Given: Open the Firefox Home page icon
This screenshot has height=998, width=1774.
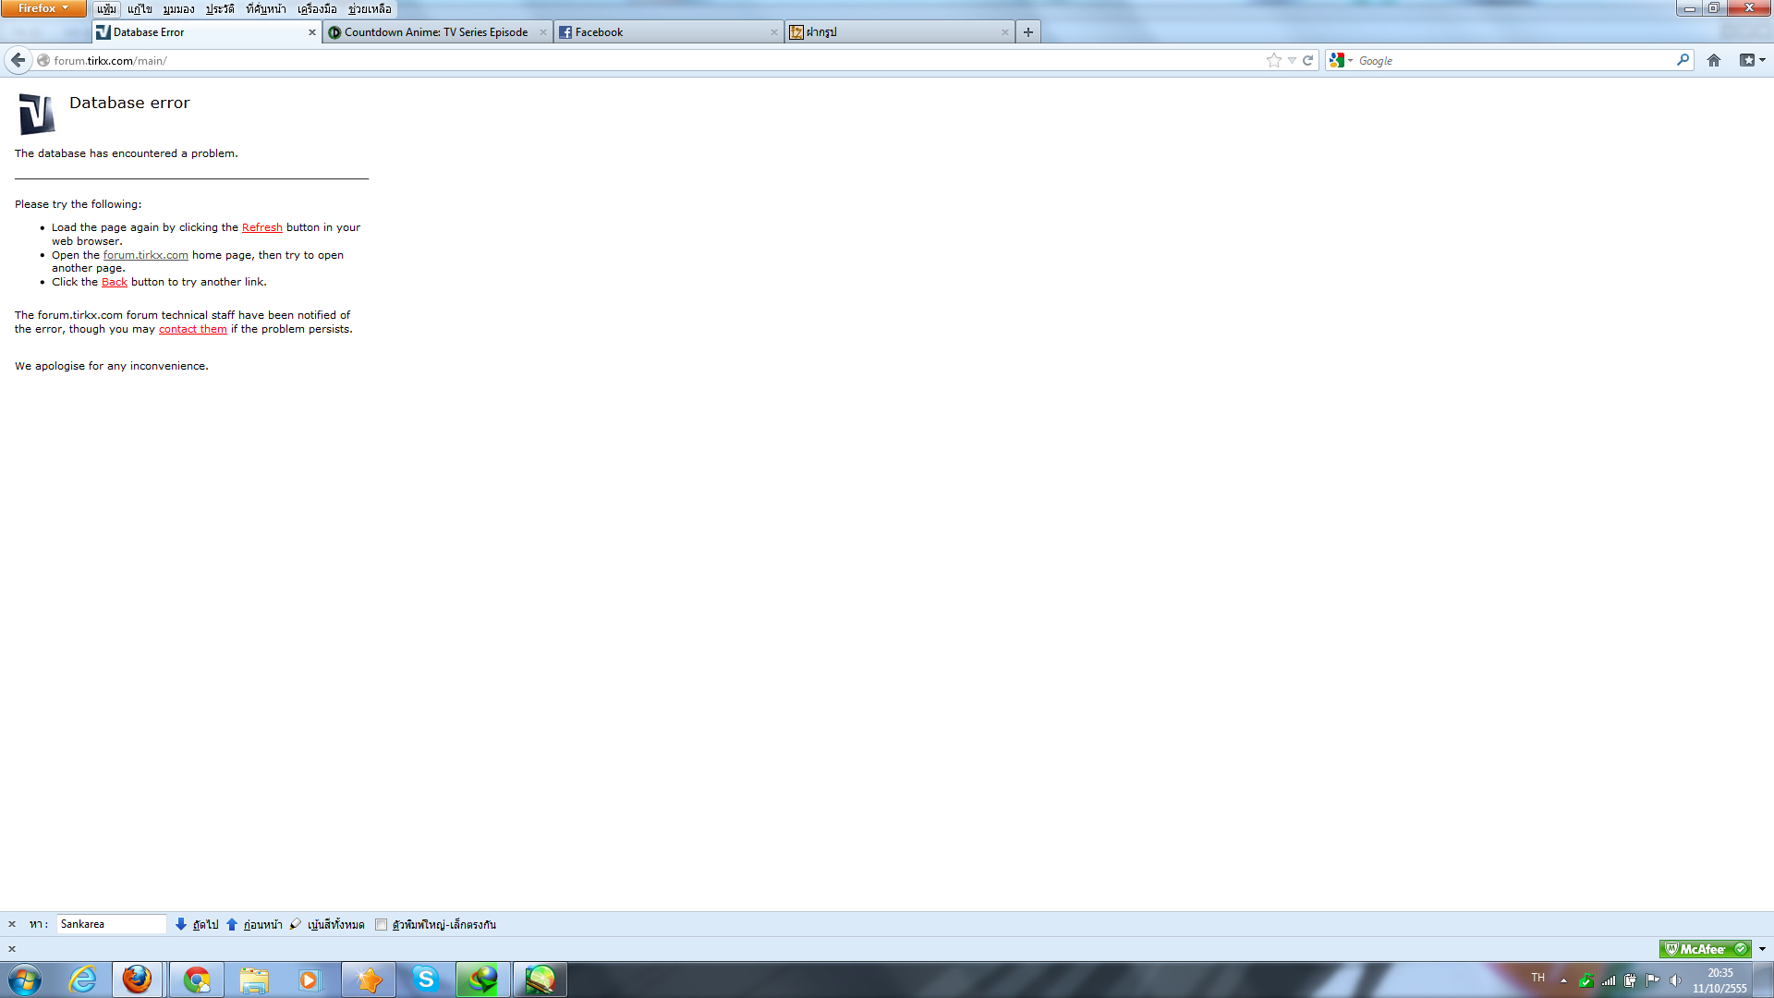Looking at the screenshot, I should click(x=1714, y=60).
